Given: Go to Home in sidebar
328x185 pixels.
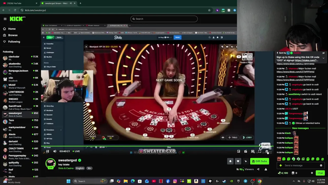Looking at the screenshot, I should tap(12, 29).
